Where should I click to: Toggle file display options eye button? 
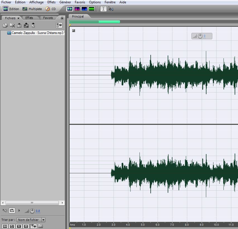[x=59, y=25]
